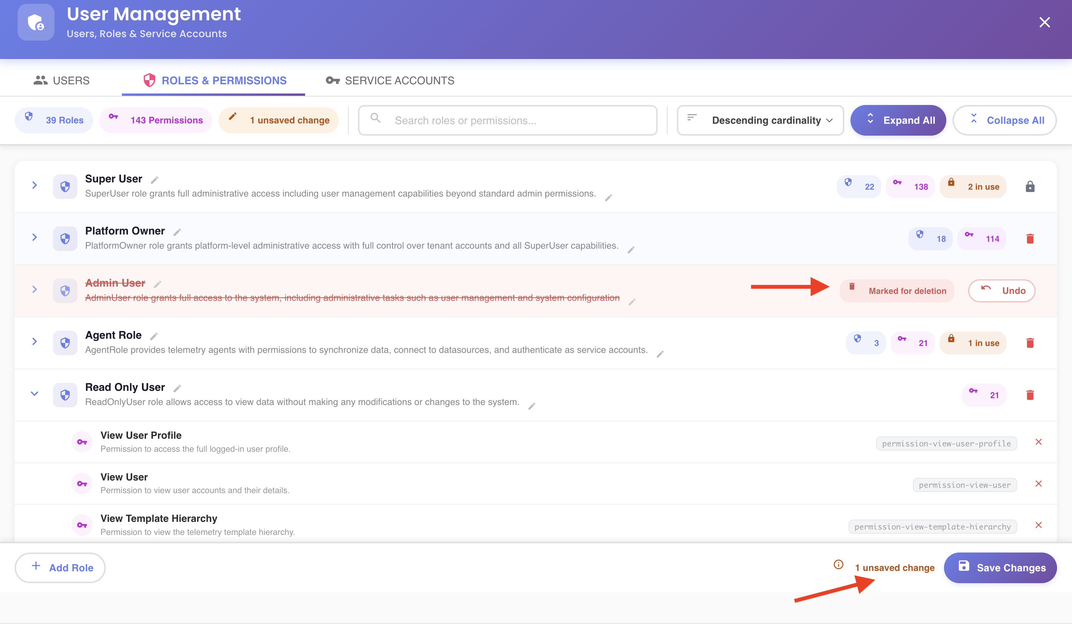Click the 39 Roles chip
Screen dimensions: 1072x628
(54, 120)
